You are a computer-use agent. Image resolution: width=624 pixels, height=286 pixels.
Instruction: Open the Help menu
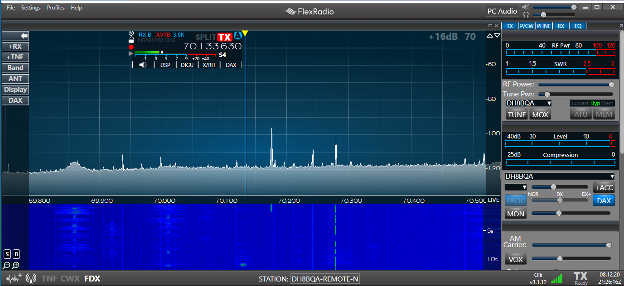coord(77,8)
